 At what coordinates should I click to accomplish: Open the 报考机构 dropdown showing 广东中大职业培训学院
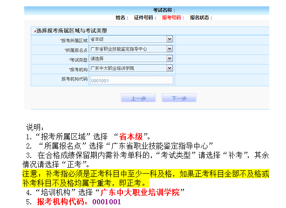131,68
